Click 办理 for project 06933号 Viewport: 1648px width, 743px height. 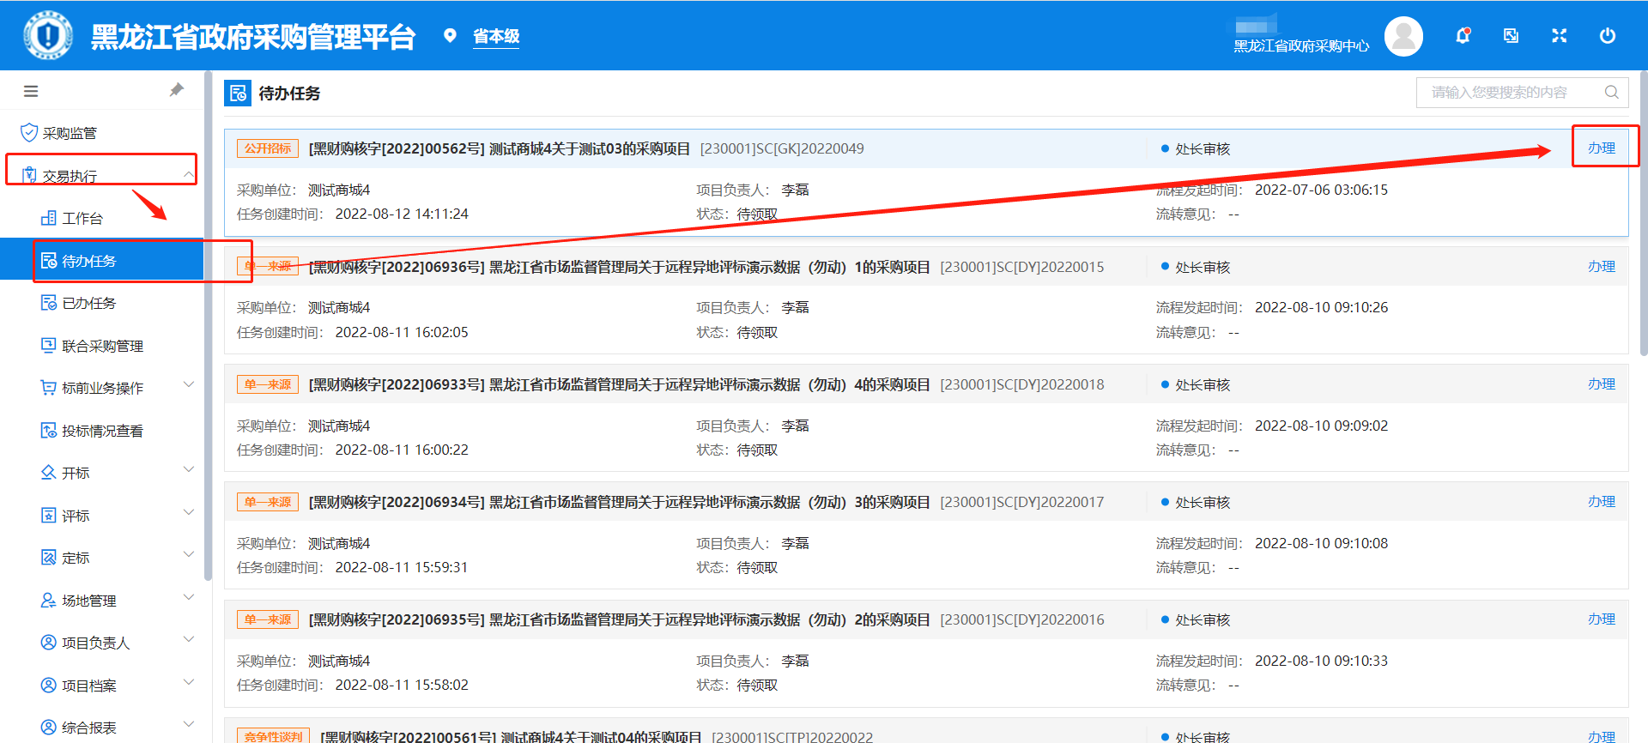(1602, 384)
